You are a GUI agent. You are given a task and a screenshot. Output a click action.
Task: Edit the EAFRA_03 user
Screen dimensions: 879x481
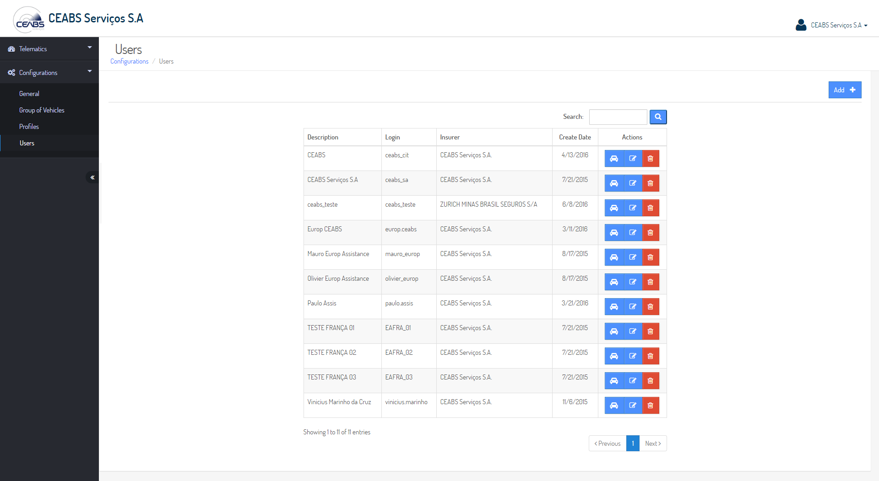coord(633,381)
